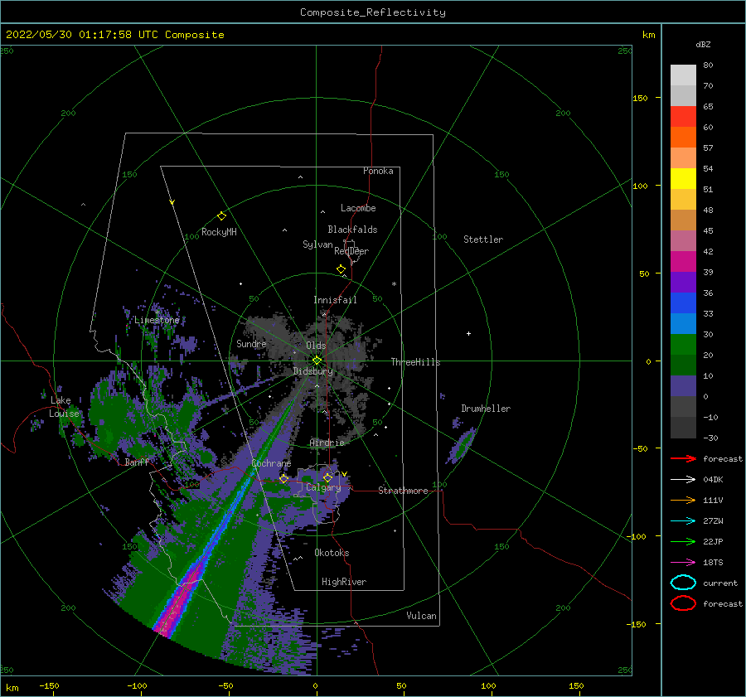Click the Lacombe city label
This screenshot has width=746, height=697.
358,208
